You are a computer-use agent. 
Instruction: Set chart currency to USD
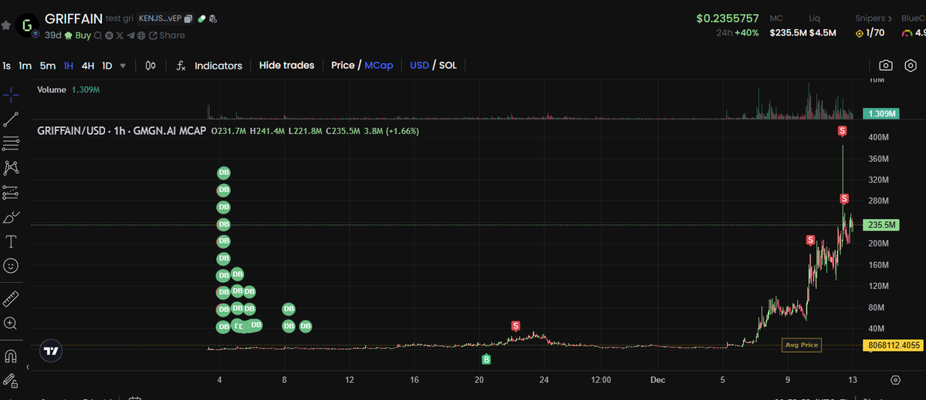tap(419, 66)
